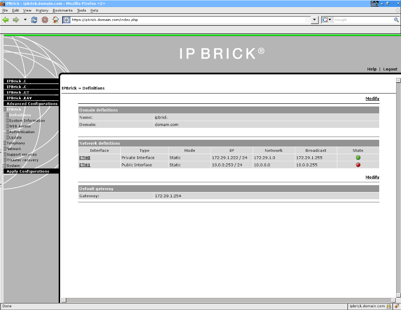Open the Help menu in menu bar
This screenshot has height=310, width=401.
[94, 11]
